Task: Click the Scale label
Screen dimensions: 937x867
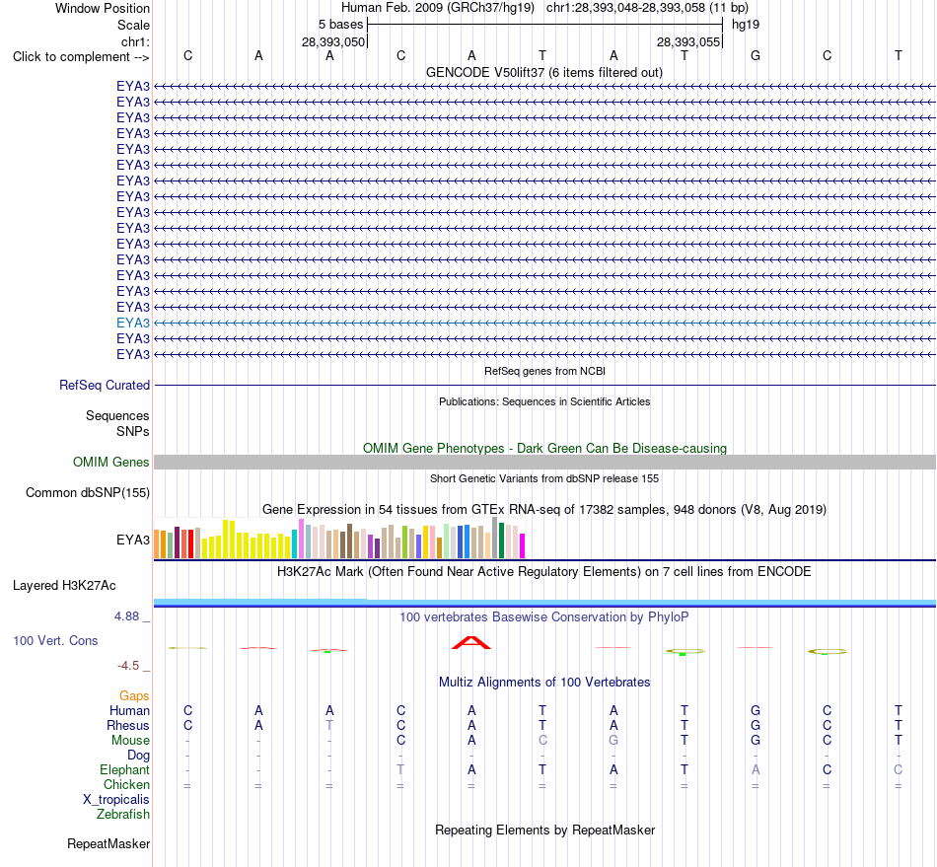Action: click(133, 25)
